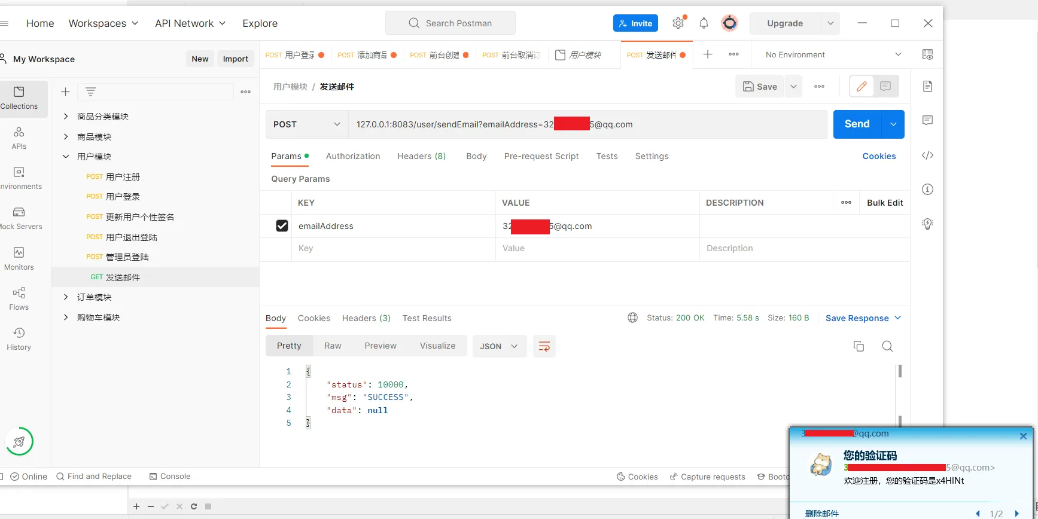Viewport: 1038px width, 519px height.
Task: Open the Cookies link in request
Action: pos(879,156)
